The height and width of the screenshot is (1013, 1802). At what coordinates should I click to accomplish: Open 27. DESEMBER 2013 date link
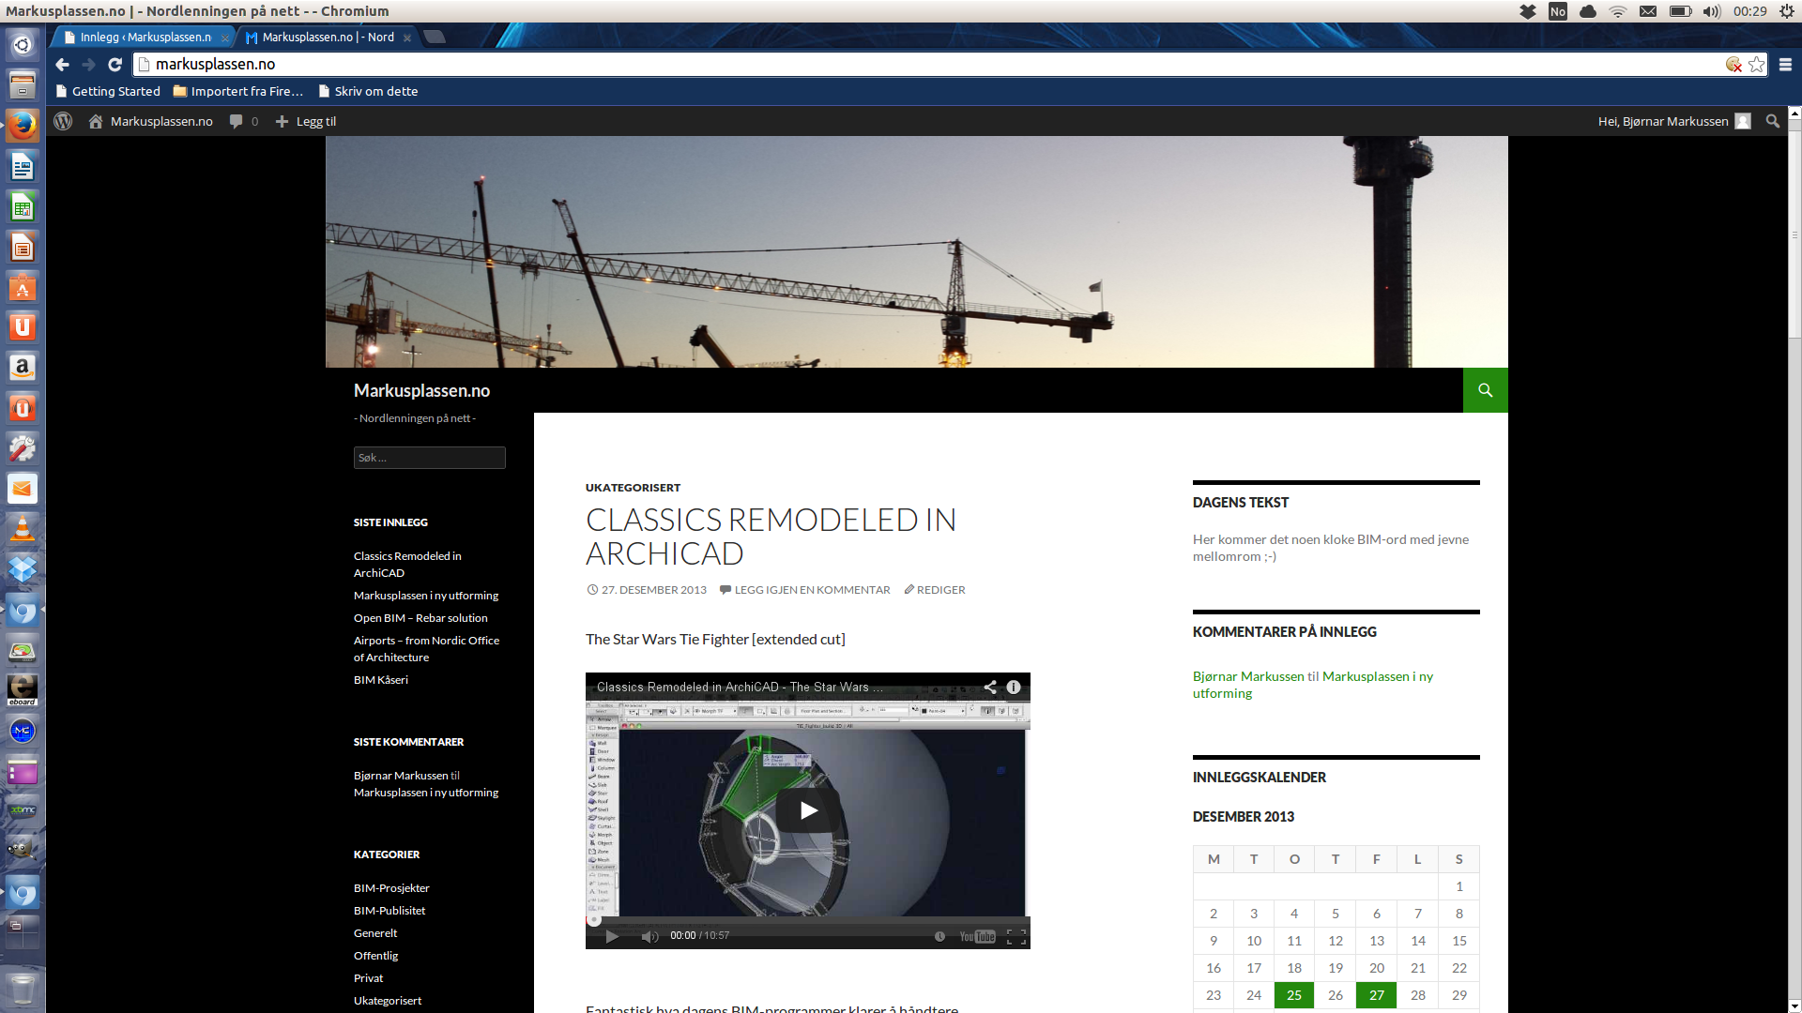[647, 590]
